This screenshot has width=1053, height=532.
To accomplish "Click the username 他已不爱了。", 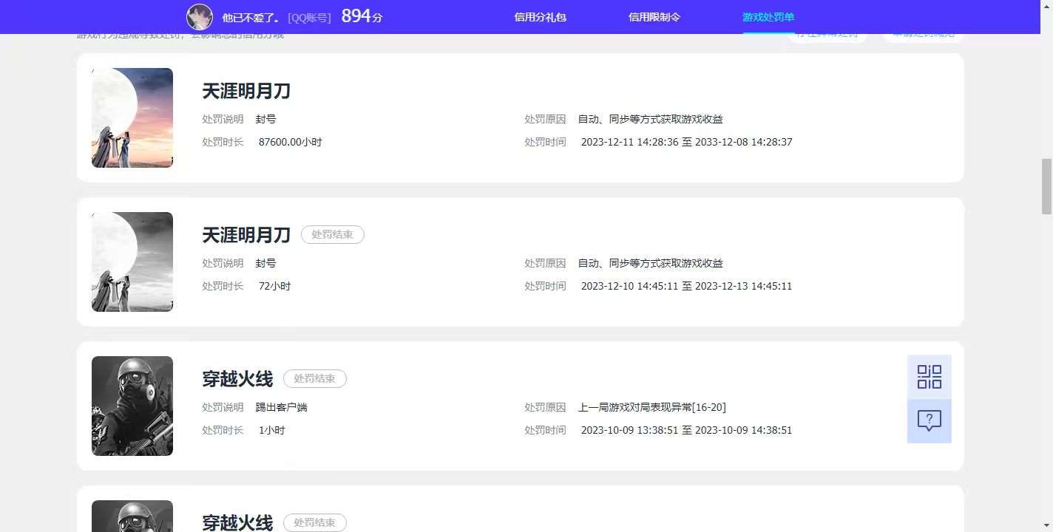I will [251, 18].
